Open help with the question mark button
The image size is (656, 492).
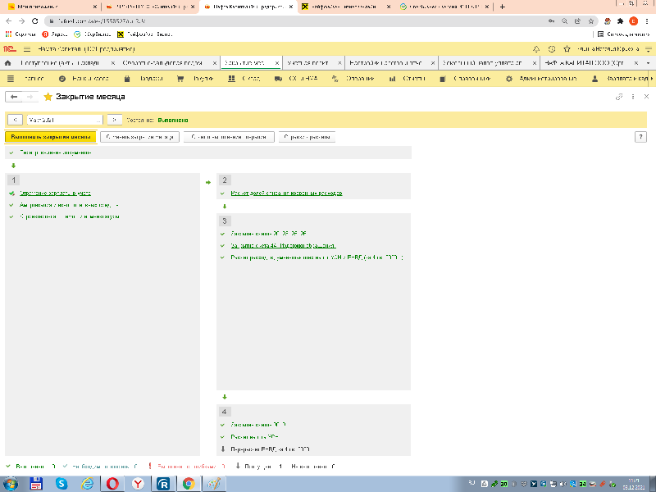pyautogui.click(x=640, y=137)
